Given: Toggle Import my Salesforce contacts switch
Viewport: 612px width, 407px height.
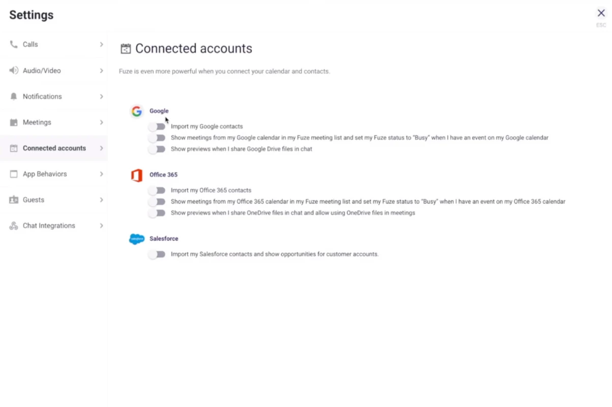Looking at the screenshot, I should coord(157,254).
